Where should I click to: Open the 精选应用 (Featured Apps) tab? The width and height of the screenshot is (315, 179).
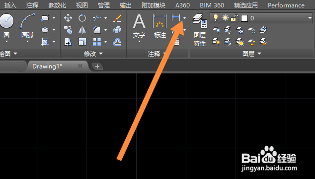point(246,5)
